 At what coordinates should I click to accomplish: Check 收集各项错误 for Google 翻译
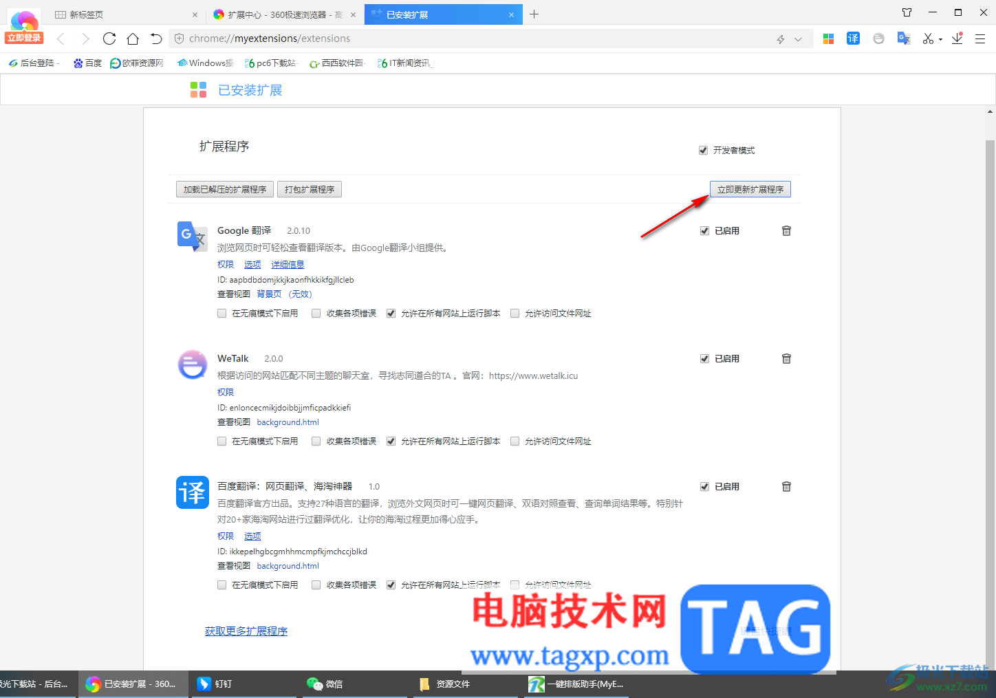coord(316,314)
